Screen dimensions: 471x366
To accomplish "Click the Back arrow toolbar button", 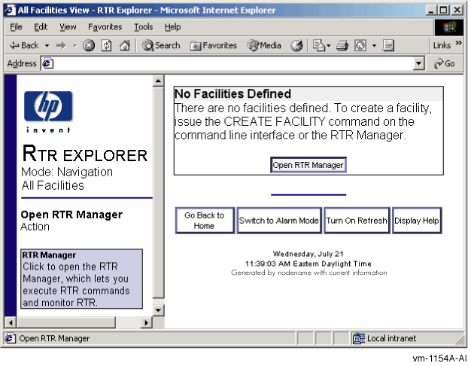I will 24,46.
